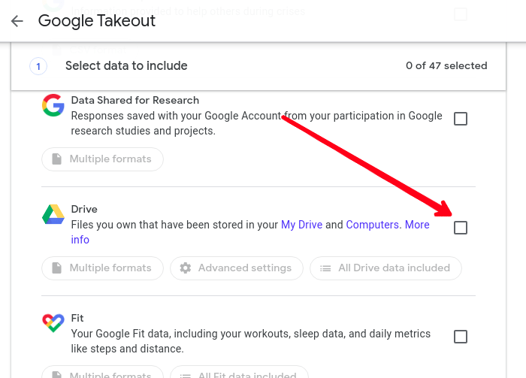The height and width of the screenshot is (378, 526).
Task: Click the gear icon in Advanced settings
Action: pyautogui.click(x=185, y=268)
